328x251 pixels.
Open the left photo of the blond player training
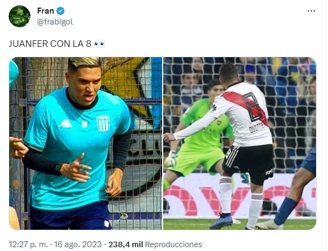(85, 143)
